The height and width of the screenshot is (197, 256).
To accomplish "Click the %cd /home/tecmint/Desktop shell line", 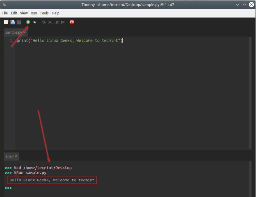I will click(38, 168).
